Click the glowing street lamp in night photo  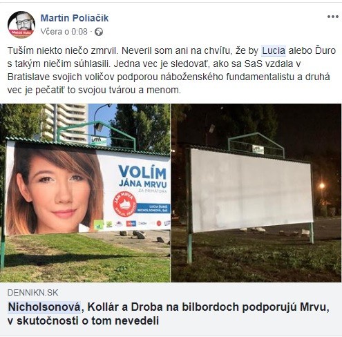(322, 185)
